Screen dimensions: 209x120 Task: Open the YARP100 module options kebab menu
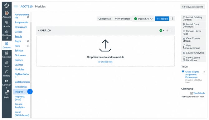pyautogui.click(x=172, y=30)
